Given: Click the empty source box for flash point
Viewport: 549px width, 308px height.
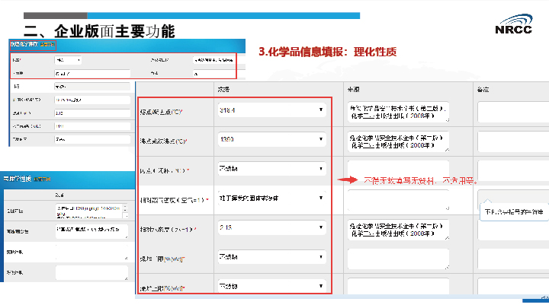Looking at the screenshot, I should coord(397,169).
